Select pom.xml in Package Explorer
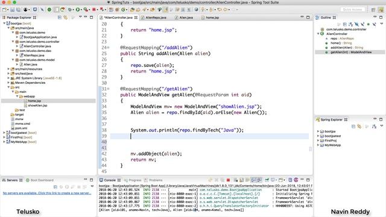 (x=21, y=128)
